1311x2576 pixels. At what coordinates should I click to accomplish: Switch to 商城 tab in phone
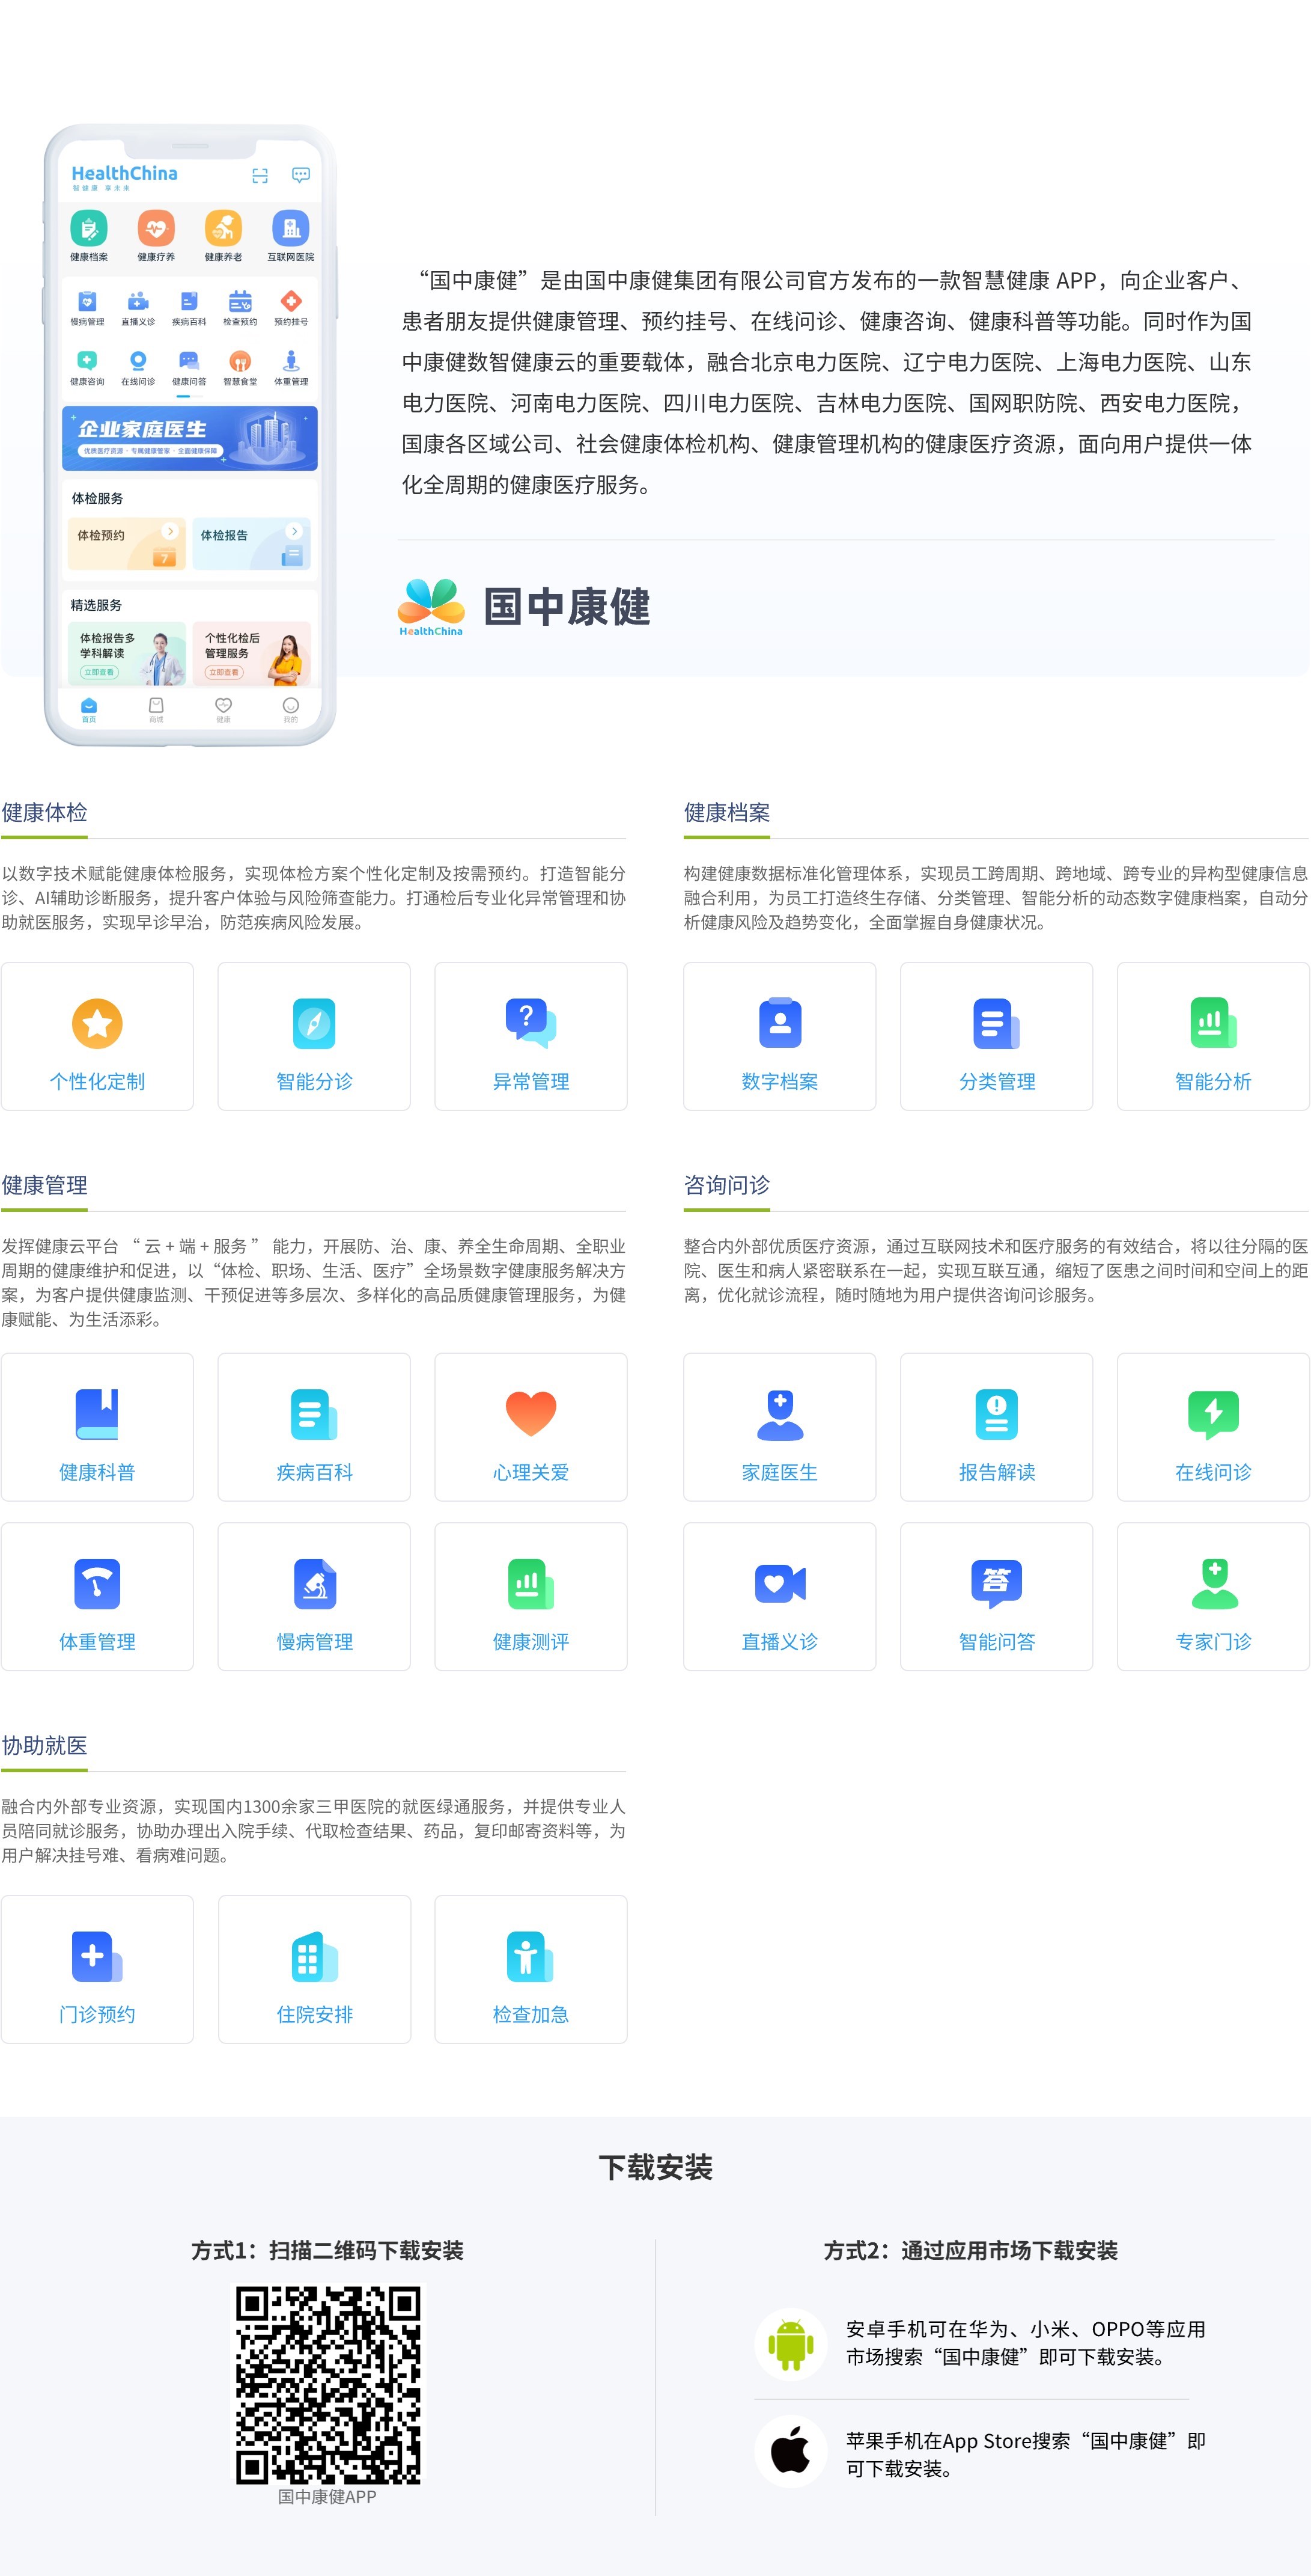156,709
